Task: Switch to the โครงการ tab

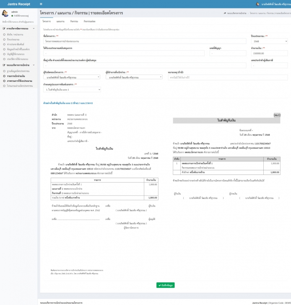Action: tap(47, 21)
